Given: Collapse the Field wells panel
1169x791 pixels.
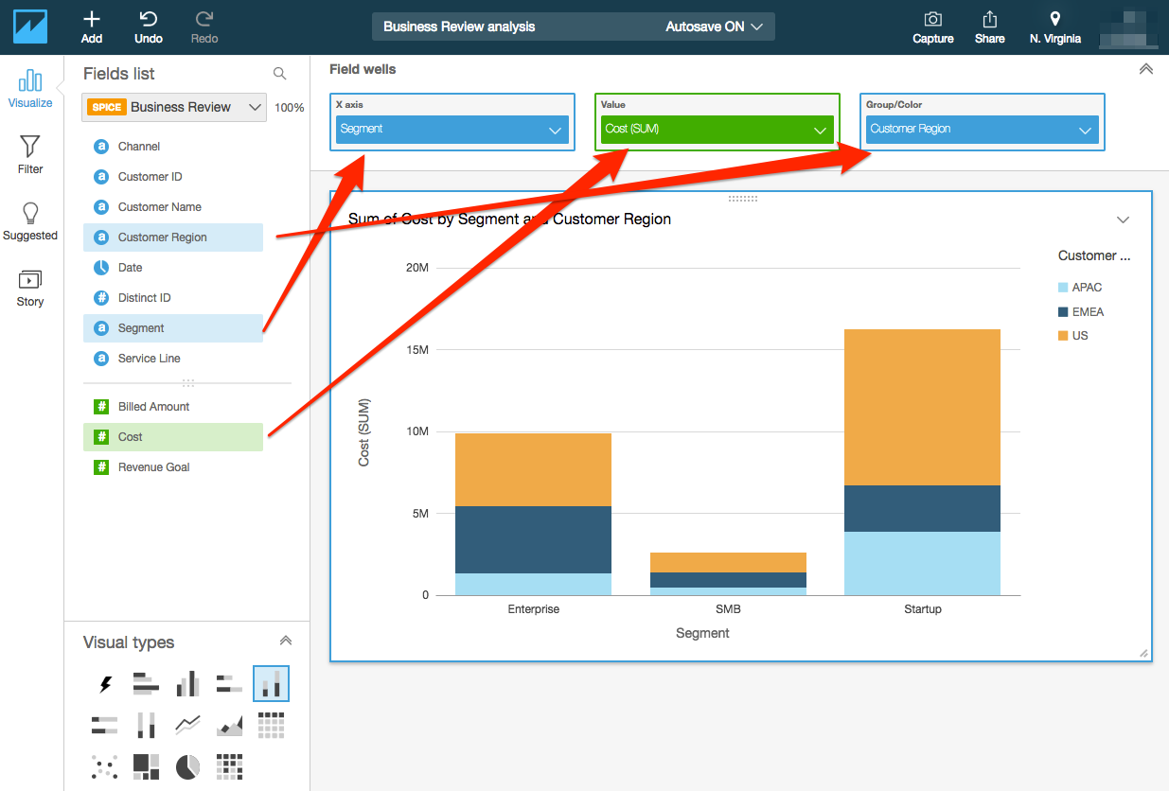Looking at the screenshot, I should coord(1145,68).
